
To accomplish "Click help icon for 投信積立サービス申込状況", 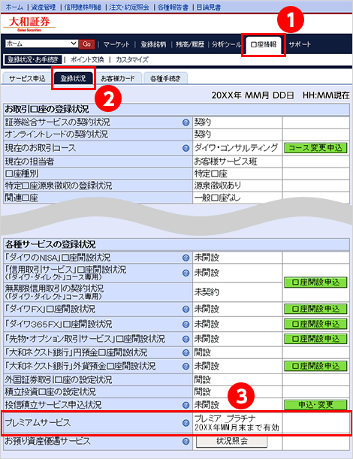I will coord(186,405).
